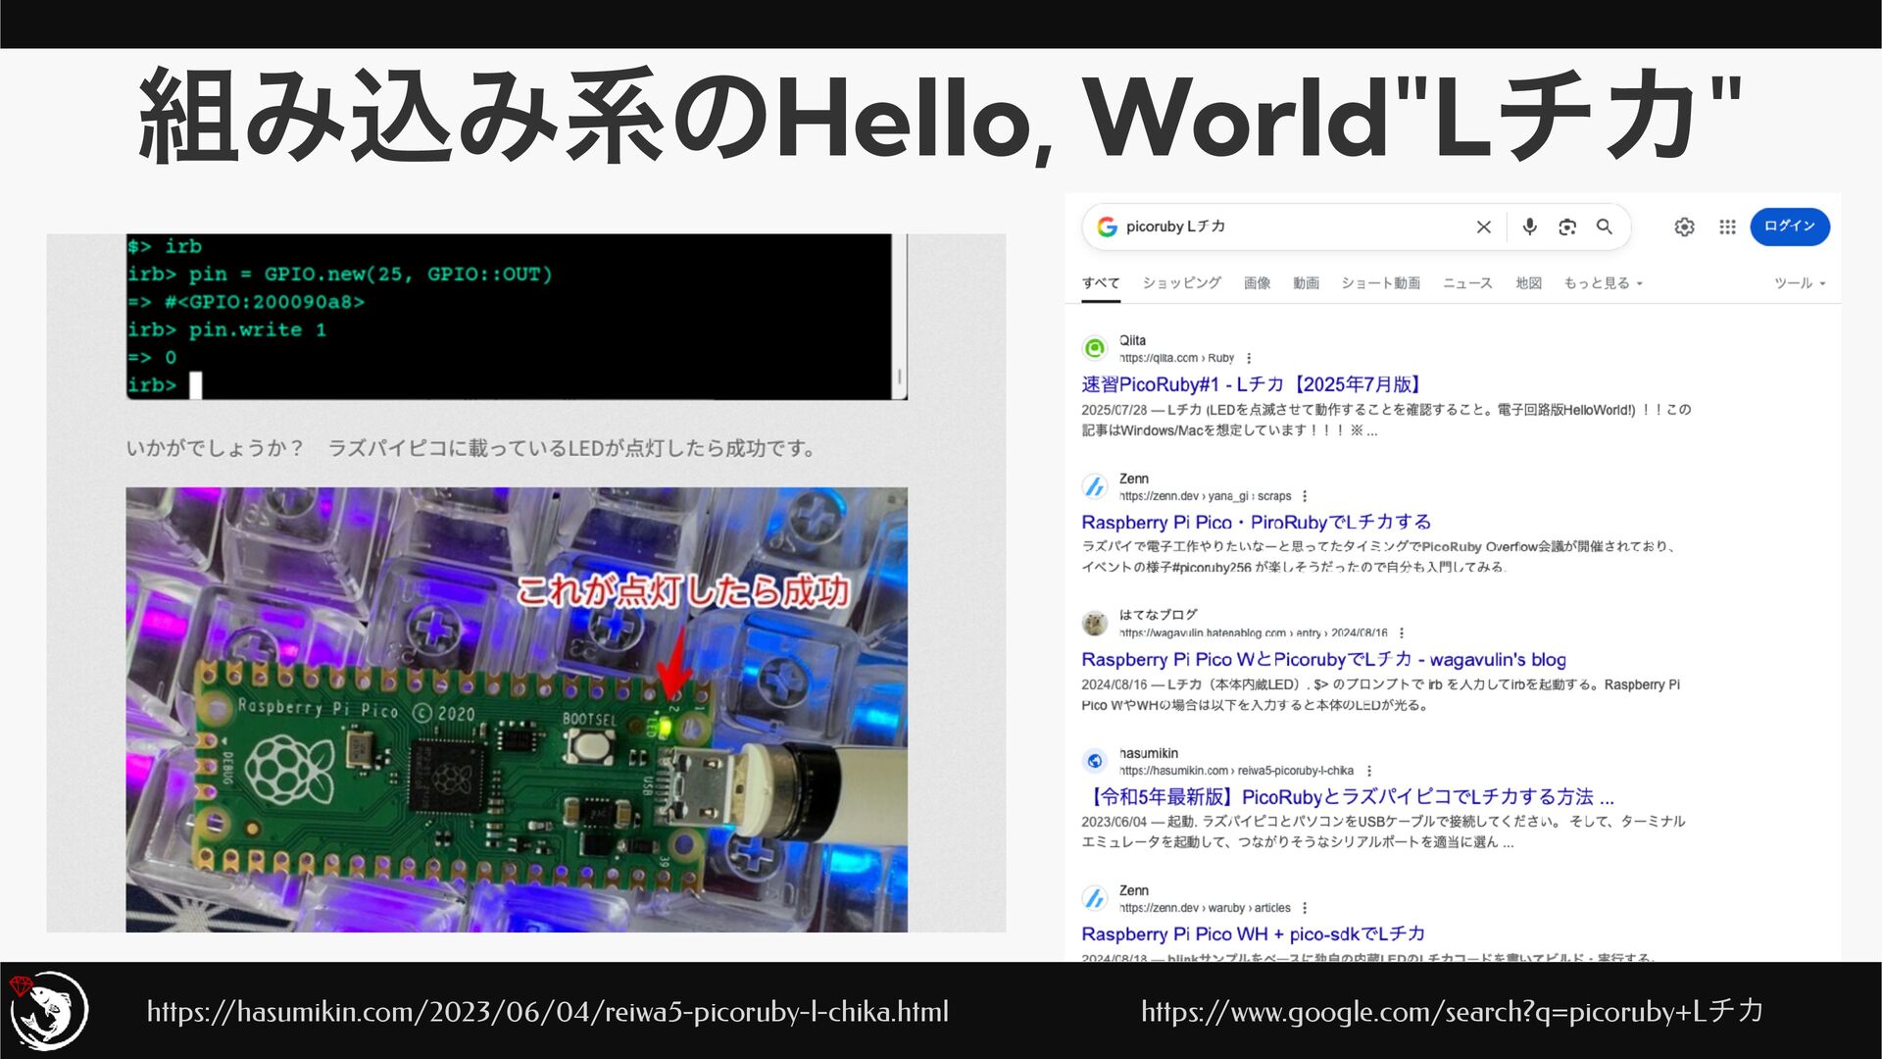This screenshot has width=1882, height=1059.
Task: Click the Google logo in search box
Action: (x=1107, y=227)
